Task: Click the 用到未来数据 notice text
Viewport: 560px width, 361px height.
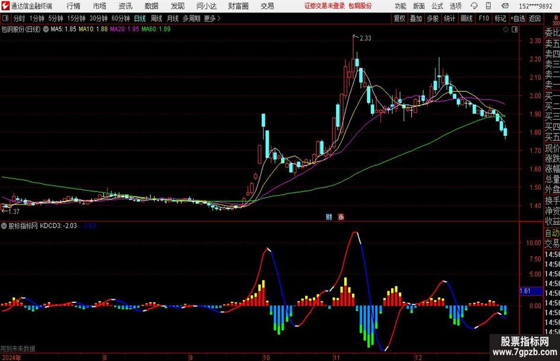Action: [18, 349]
